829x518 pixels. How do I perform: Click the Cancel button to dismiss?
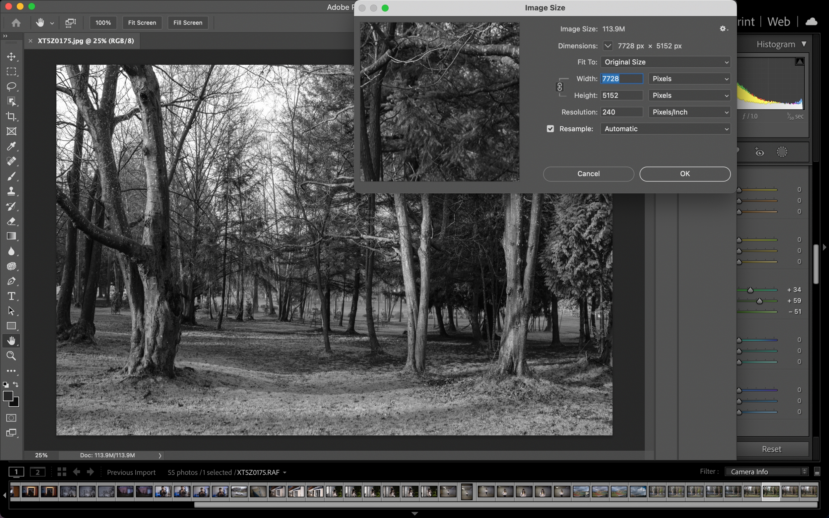588,174
